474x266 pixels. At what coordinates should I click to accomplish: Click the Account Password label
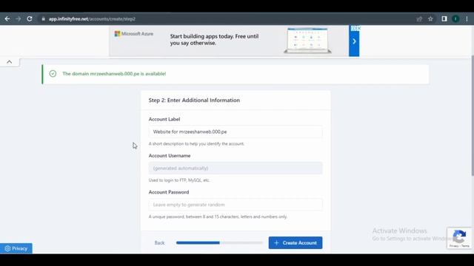point(169,192)
